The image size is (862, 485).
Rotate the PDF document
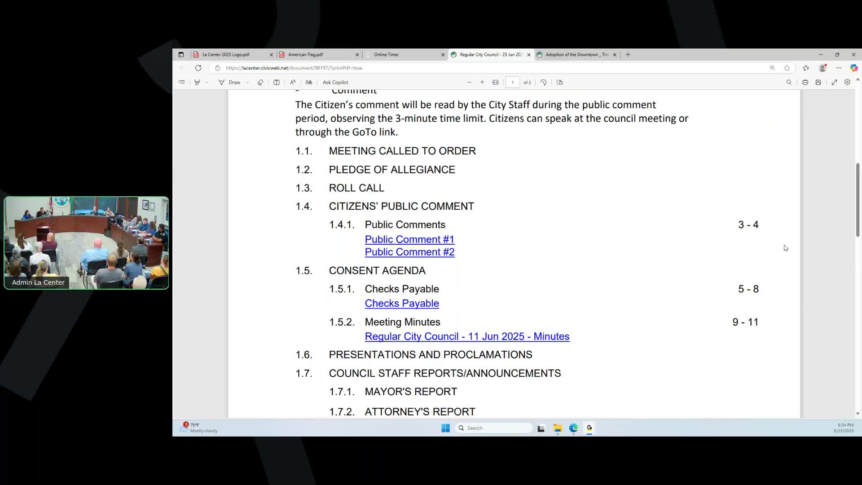pyautogui.click(x=543, y=82)
